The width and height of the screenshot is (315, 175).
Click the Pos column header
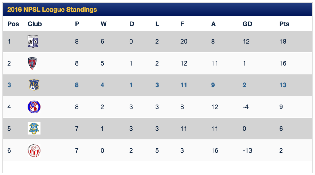coord(13,24)
